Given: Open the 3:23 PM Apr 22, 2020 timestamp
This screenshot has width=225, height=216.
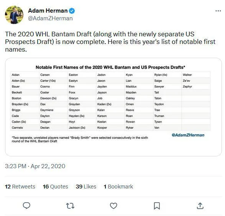Looking at the screenshot, I should 35,166.
